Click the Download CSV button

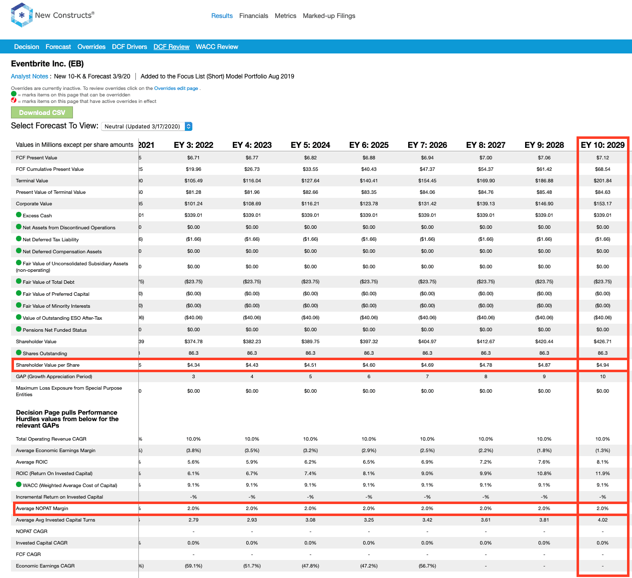point(42,112)
